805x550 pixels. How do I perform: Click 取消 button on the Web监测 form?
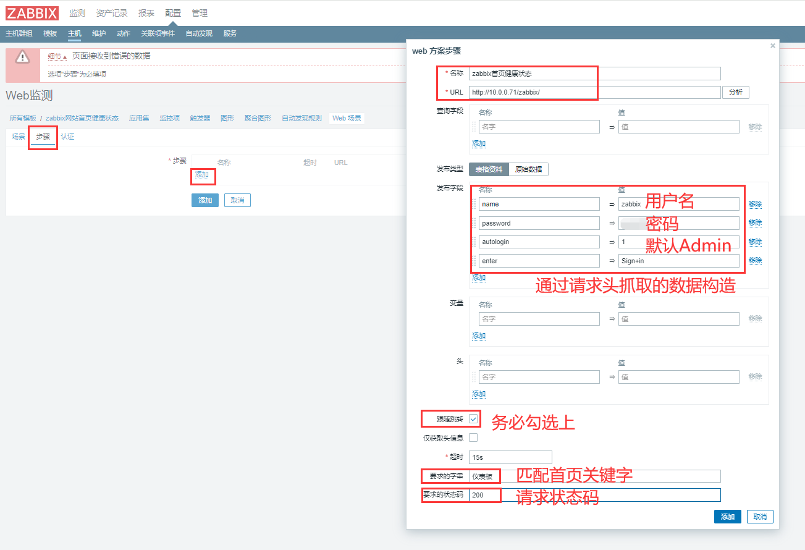pyautogui.click(x=237, y=200)
